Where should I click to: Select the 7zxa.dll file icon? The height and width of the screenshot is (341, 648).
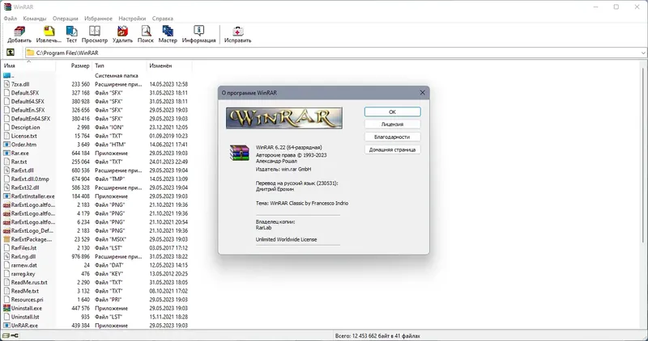click(6, 84)
